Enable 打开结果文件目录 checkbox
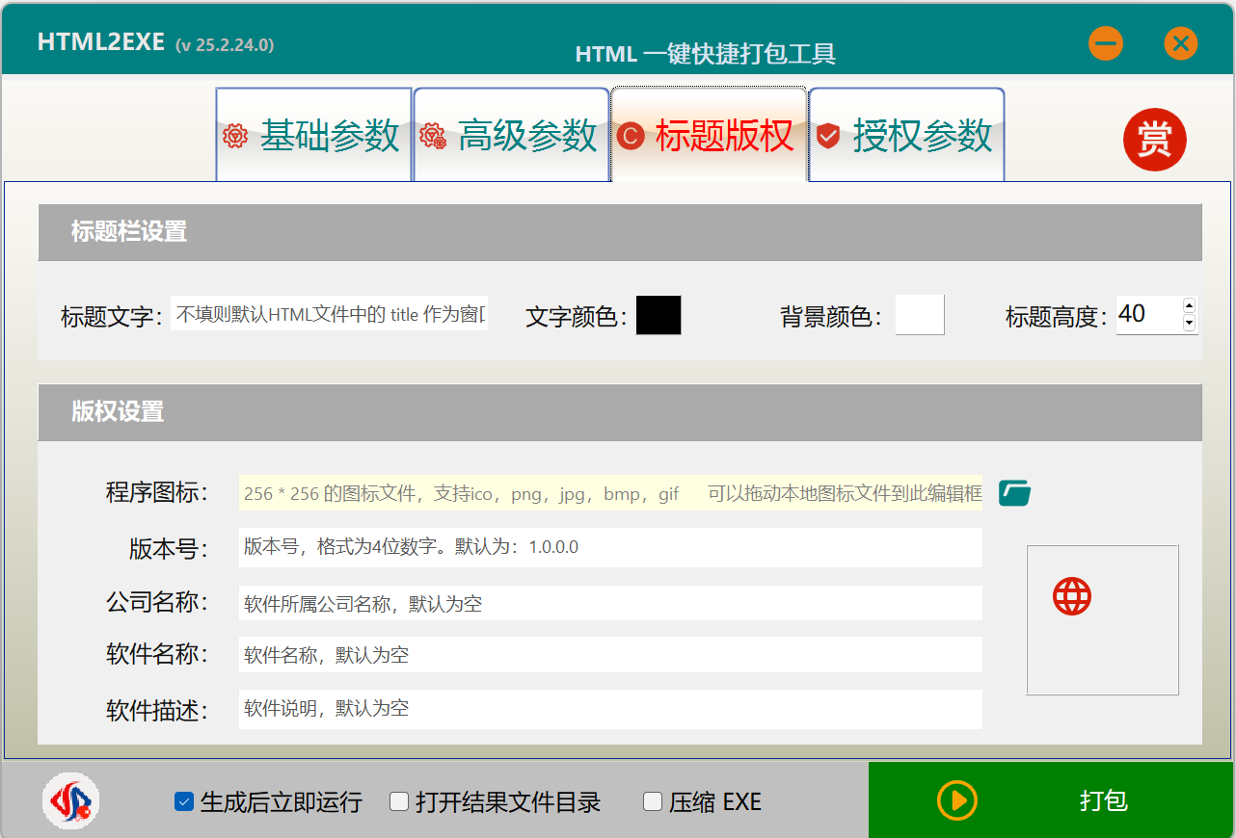Image resolution: width=1236 pixels, height=838 pixels. (399, 801)
